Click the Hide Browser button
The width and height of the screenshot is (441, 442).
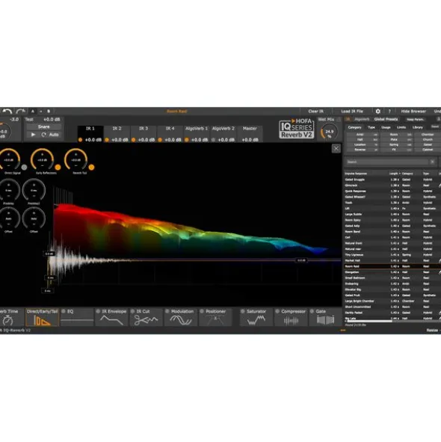coord(413,111)
